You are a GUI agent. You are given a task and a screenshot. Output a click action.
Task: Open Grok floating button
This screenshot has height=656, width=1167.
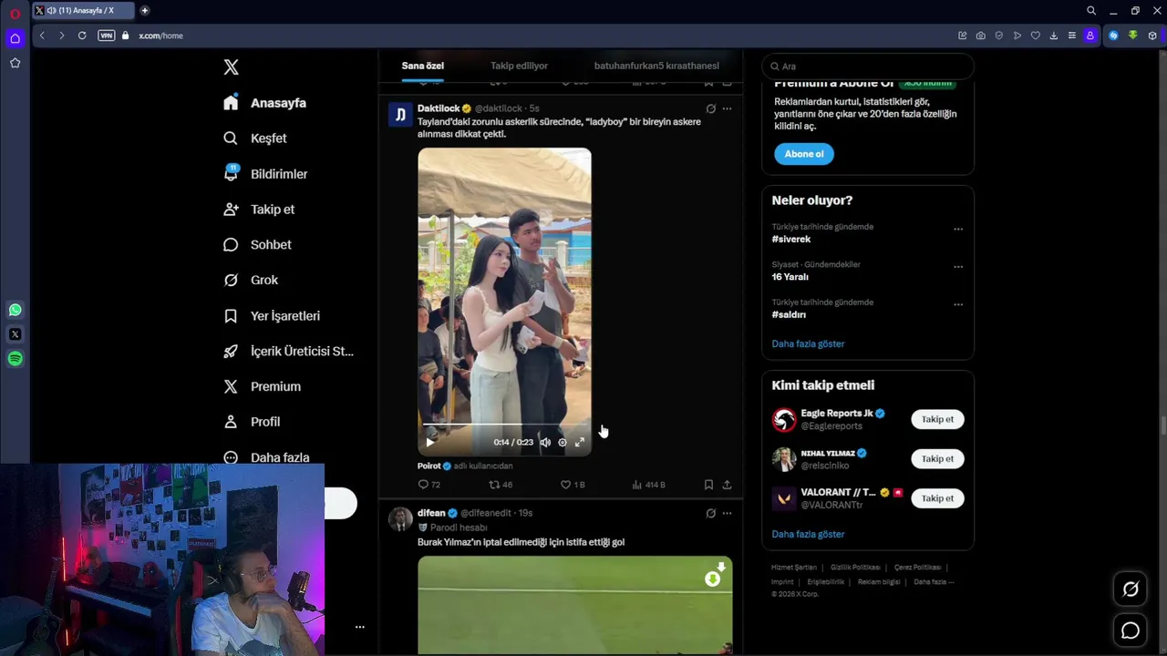point(1131,589)
